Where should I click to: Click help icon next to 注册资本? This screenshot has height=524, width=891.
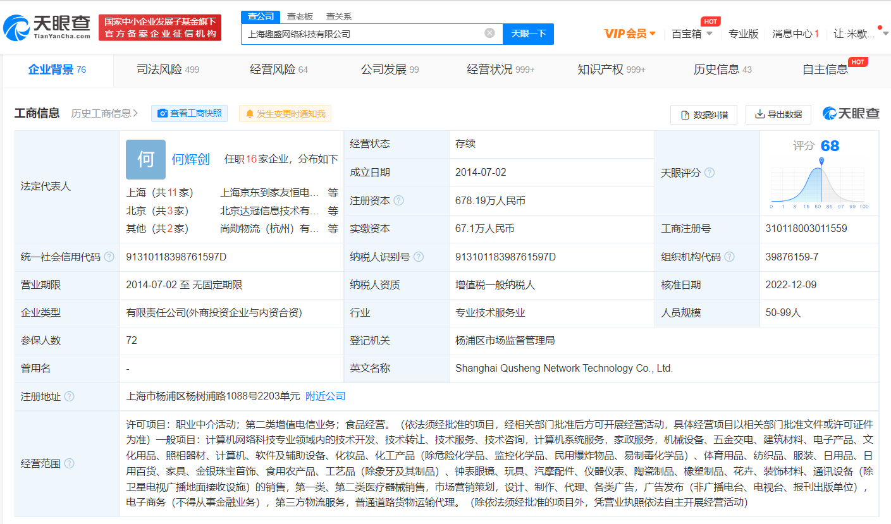(398, 201)
